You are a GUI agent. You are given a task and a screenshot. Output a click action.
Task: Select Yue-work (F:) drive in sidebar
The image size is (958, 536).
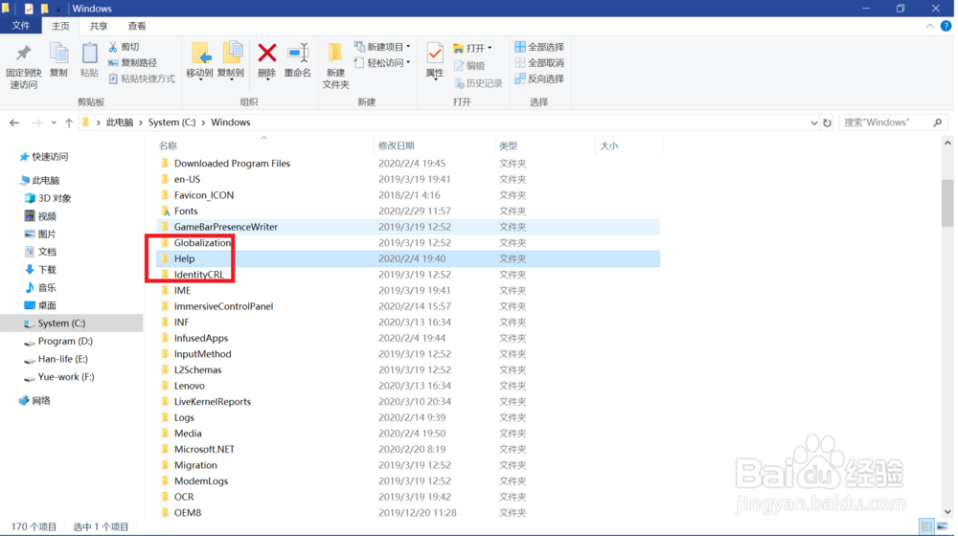tap(59, 377)
